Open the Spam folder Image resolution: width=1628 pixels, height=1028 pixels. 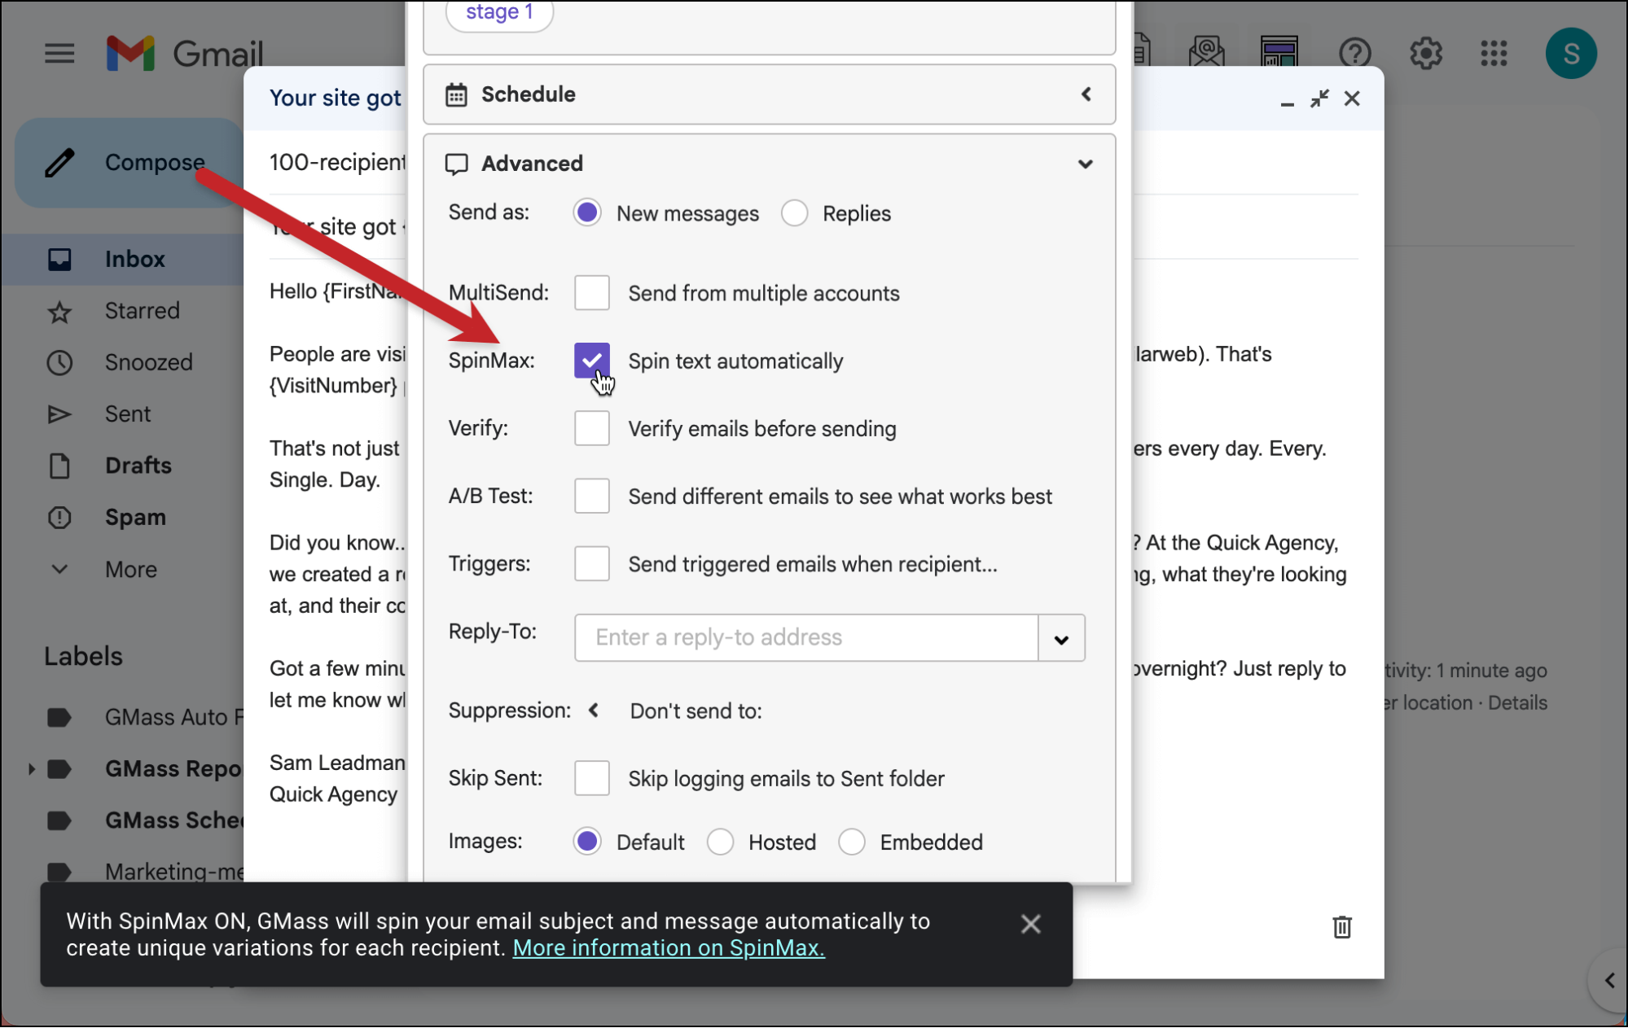coord(135,518)
